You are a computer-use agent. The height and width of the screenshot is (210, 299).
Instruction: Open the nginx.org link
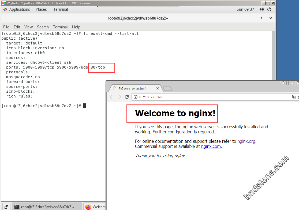click(246, 141)
